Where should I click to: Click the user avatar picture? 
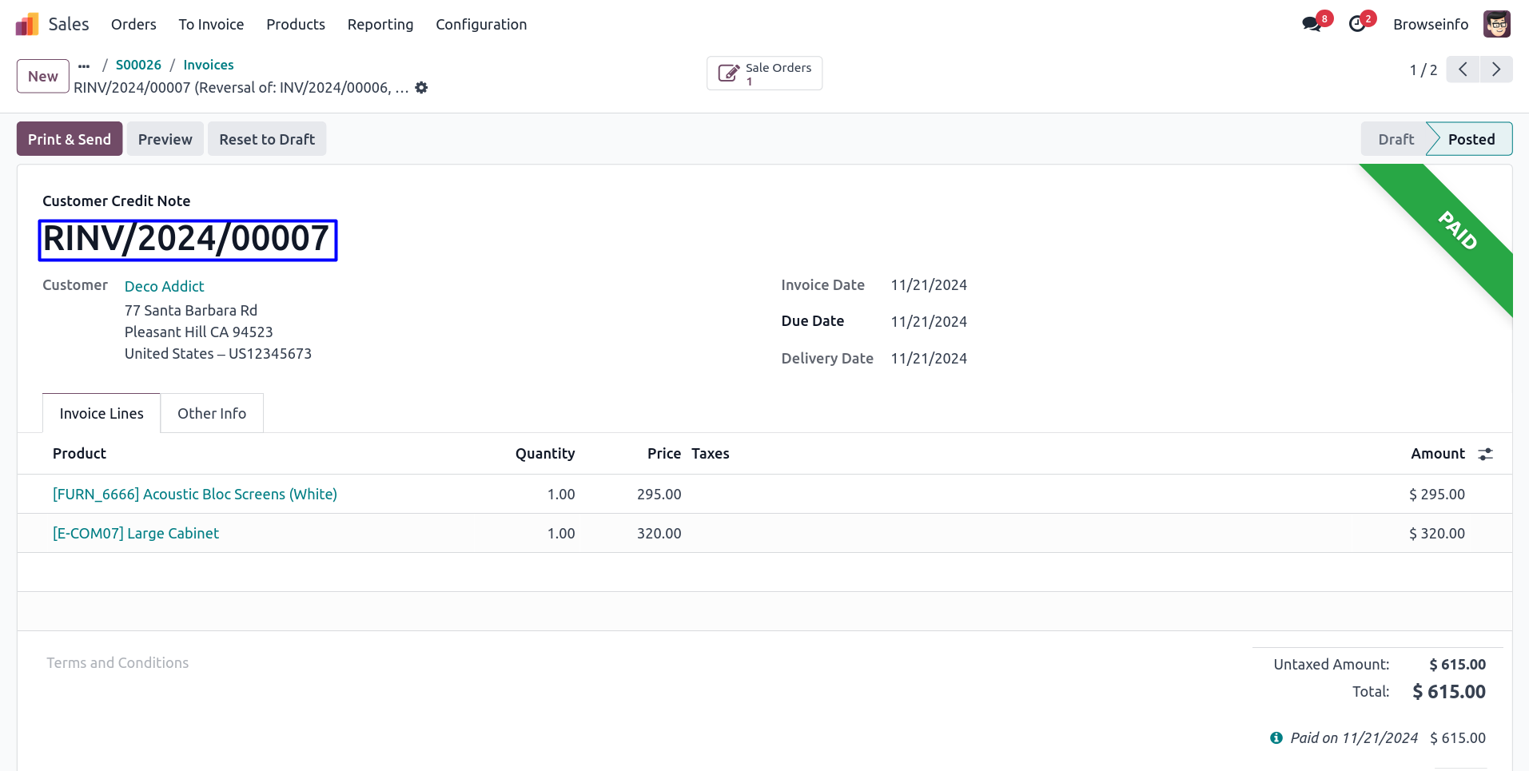point(1496,24)
